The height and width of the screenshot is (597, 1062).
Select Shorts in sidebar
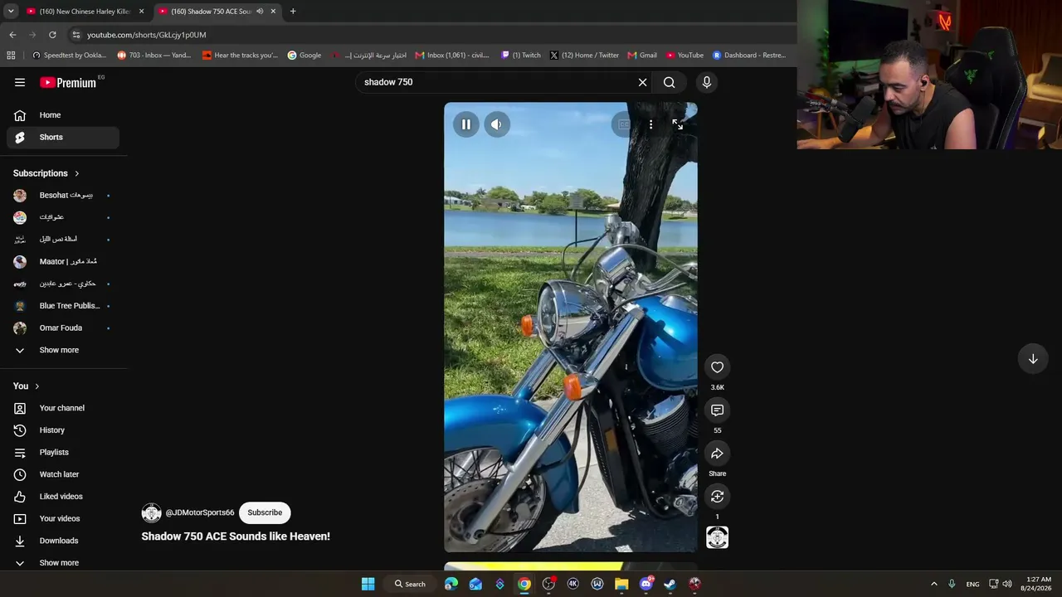coord(63,138)
